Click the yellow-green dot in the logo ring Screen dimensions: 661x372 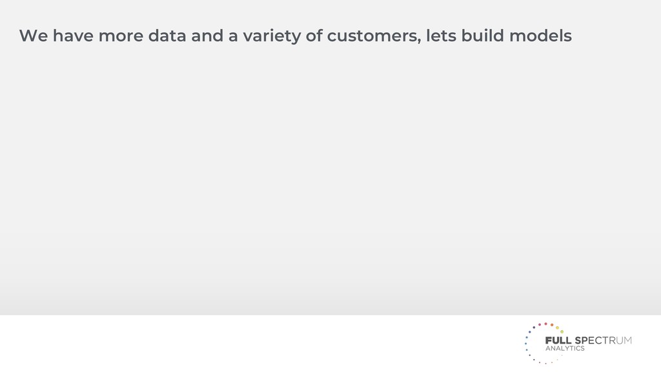point(562,331)
